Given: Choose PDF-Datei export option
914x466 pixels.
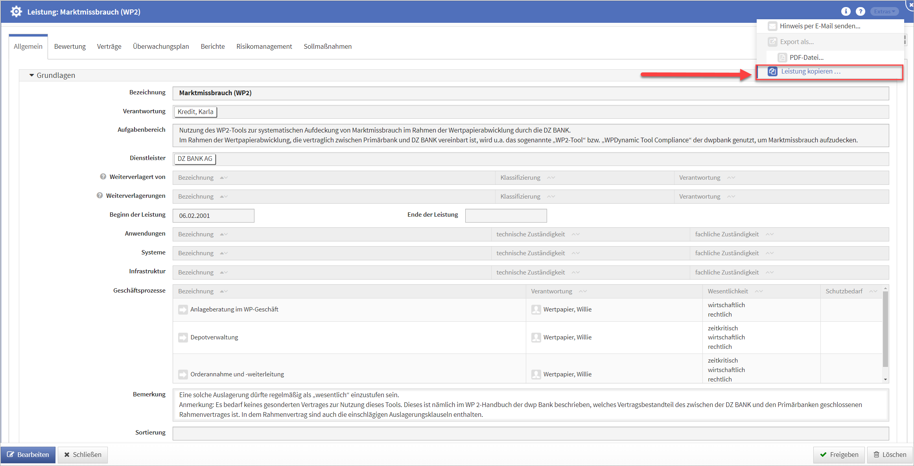Looking at the screenshot, I should 806,57.
